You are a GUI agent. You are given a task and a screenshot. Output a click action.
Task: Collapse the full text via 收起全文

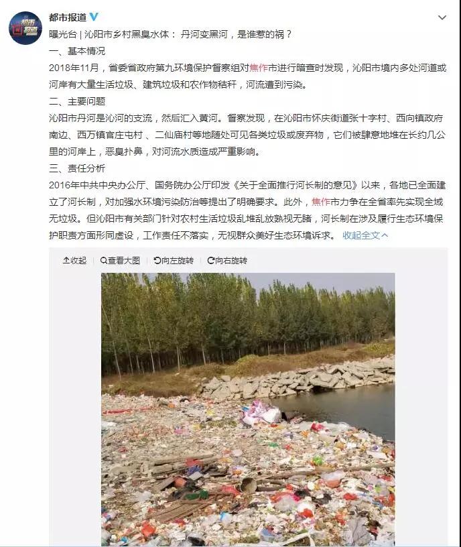click(365, 235)
